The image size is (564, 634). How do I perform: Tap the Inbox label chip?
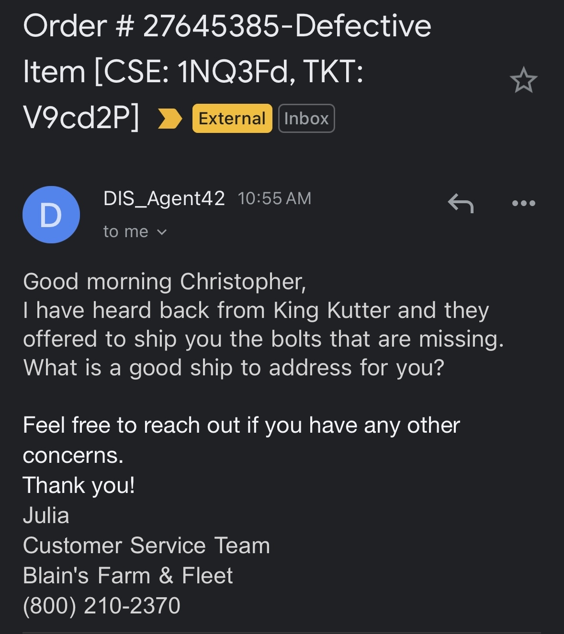[x=306, y=118]
